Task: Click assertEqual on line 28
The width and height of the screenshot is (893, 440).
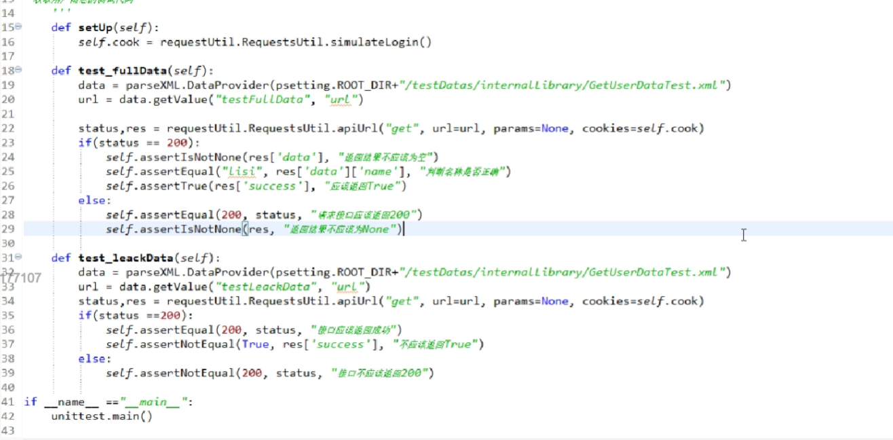Action: coord(176,215)
